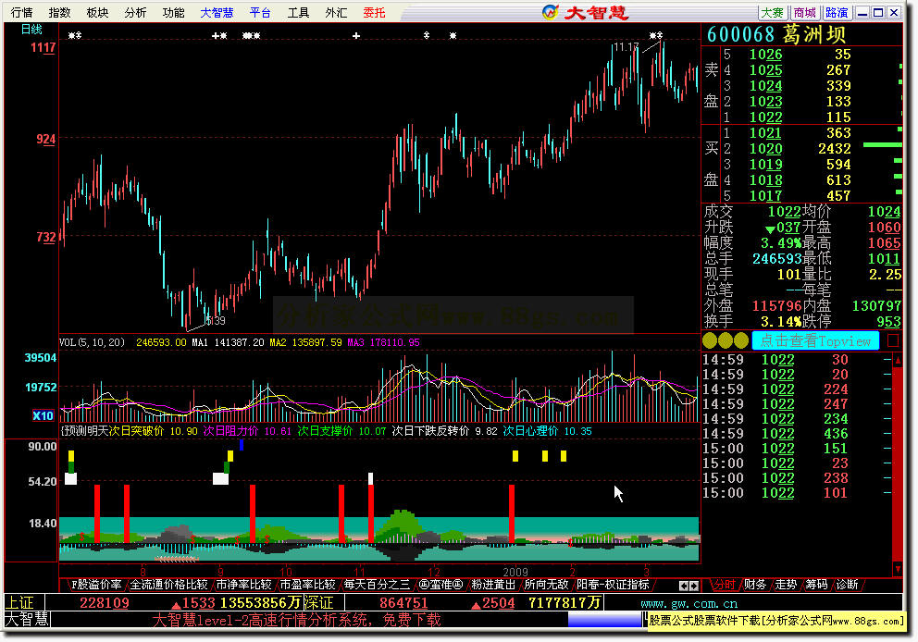Open the 分析 menu

(x=135, y=12)
